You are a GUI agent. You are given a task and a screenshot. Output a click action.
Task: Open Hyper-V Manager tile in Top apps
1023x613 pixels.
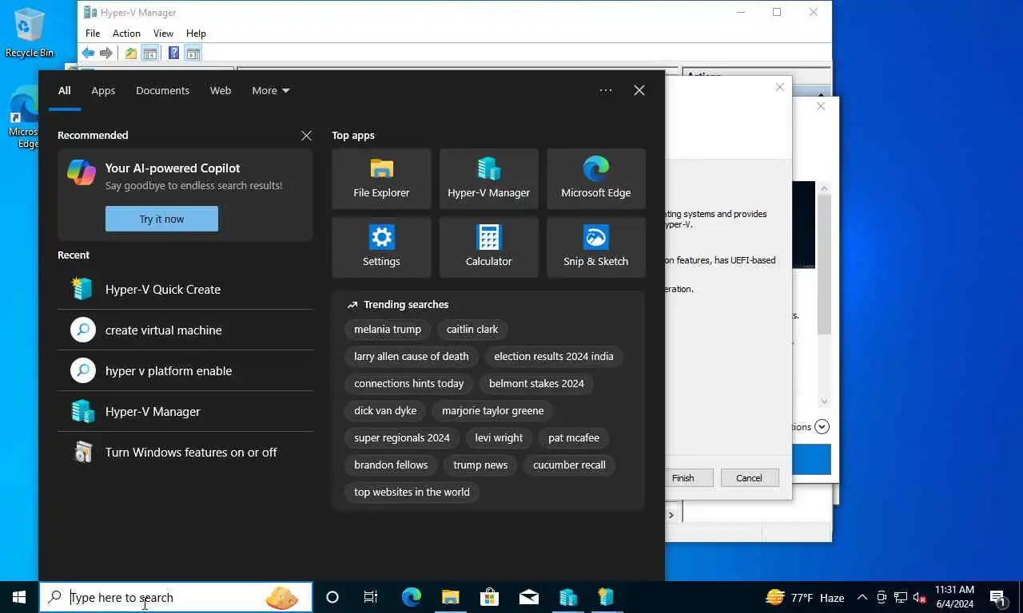coord(488,179)
